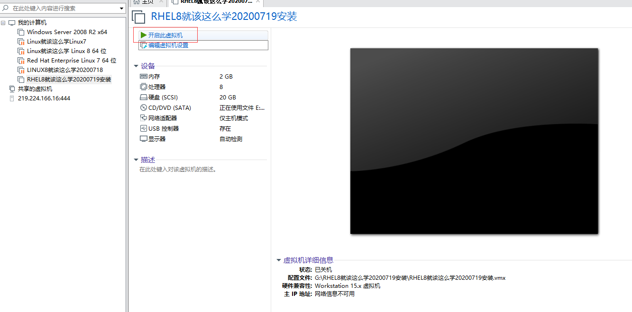Screen dimensions: 632x312
Task: Select Linux就该这么学 Linux 8 64 位
Action: (x=67, y=51)
